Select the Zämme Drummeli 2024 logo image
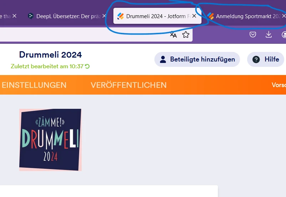The height and width of the screenshot is (197, 286). coord(50,140)
